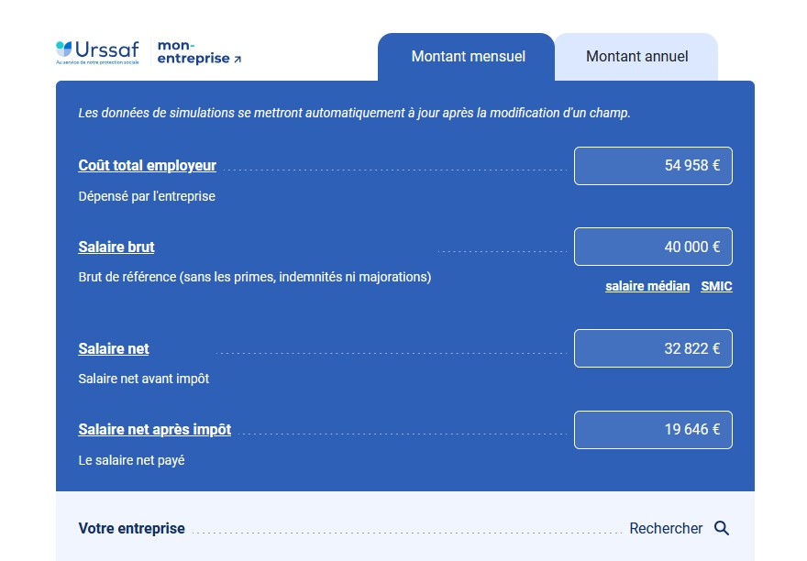Click the external link arrow beside mon-entreprise

(238, 60)
